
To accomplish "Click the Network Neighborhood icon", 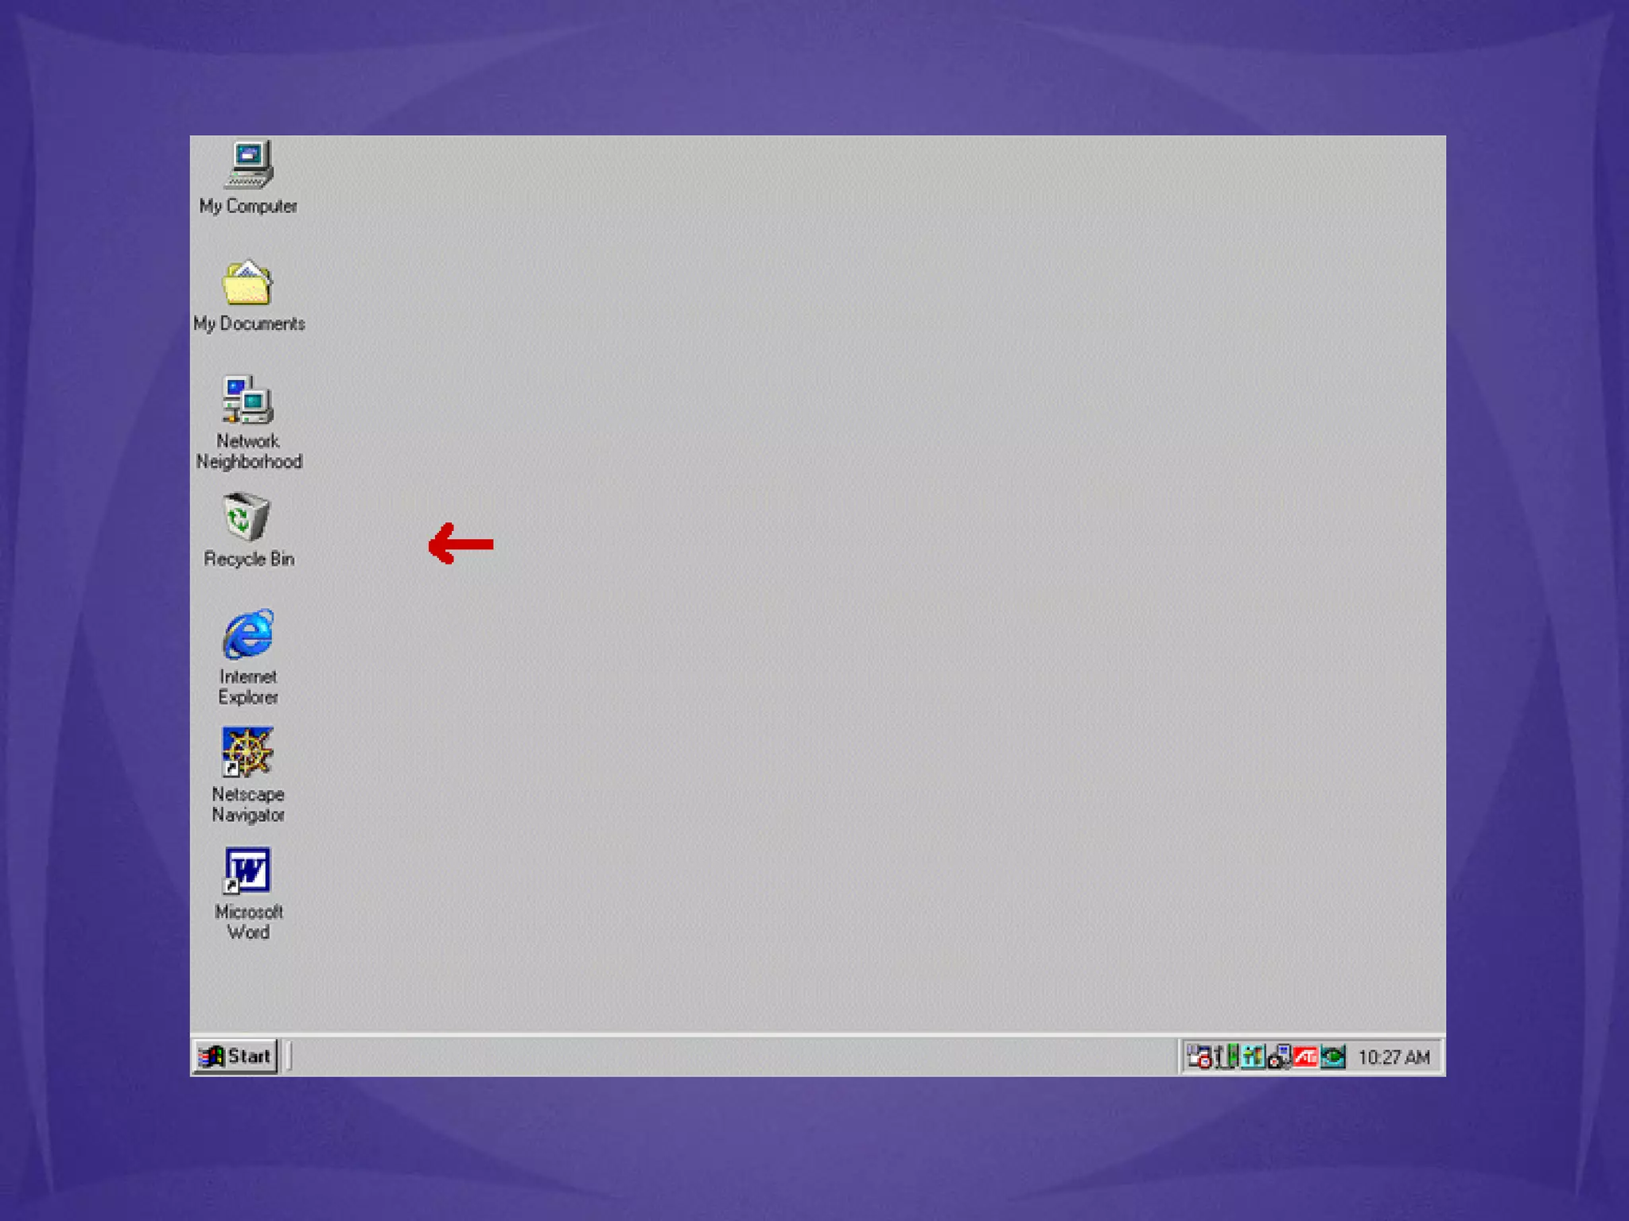I will [247, 400].
